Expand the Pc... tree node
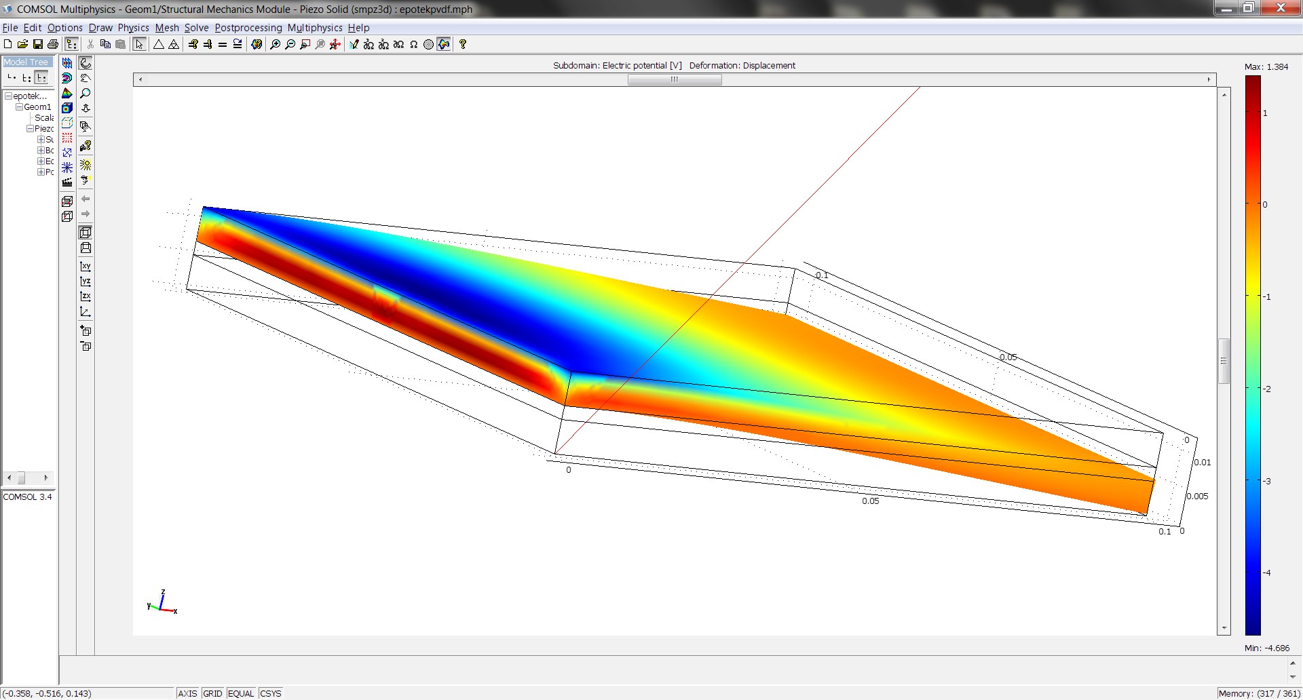This screenshot has width=1303, height=700. coord(41,172)
